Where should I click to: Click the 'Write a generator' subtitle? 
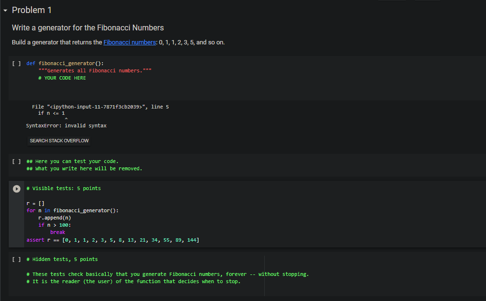click(x=88, y=28)
